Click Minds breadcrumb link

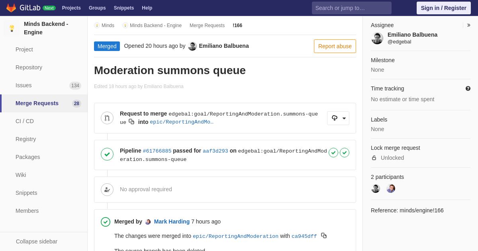108,25
